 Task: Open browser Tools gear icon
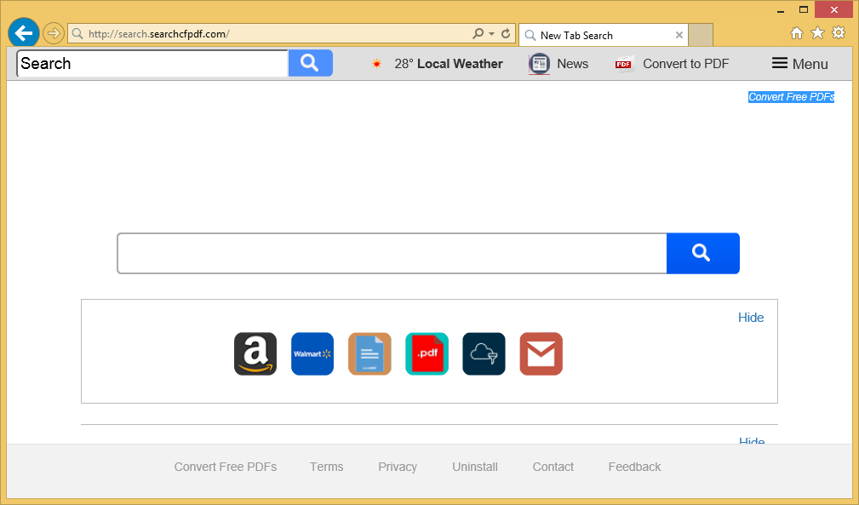pyautogui.click(x=839, y=33)
